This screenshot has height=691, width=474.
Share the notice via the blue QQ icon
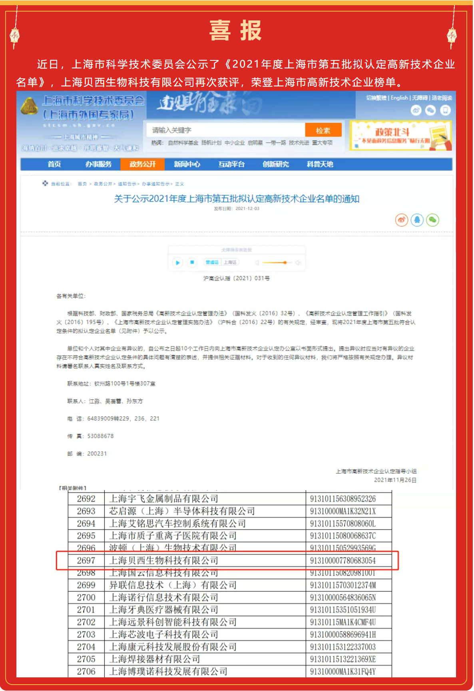417,220
